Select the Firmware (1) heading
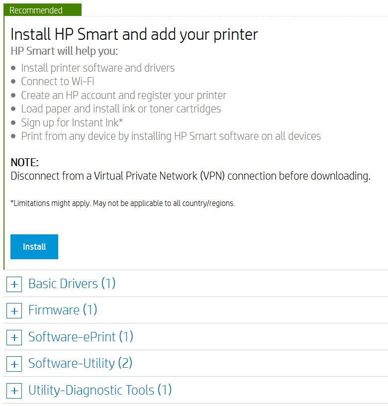This screenshot has width=388, height=406. point(62,310)
